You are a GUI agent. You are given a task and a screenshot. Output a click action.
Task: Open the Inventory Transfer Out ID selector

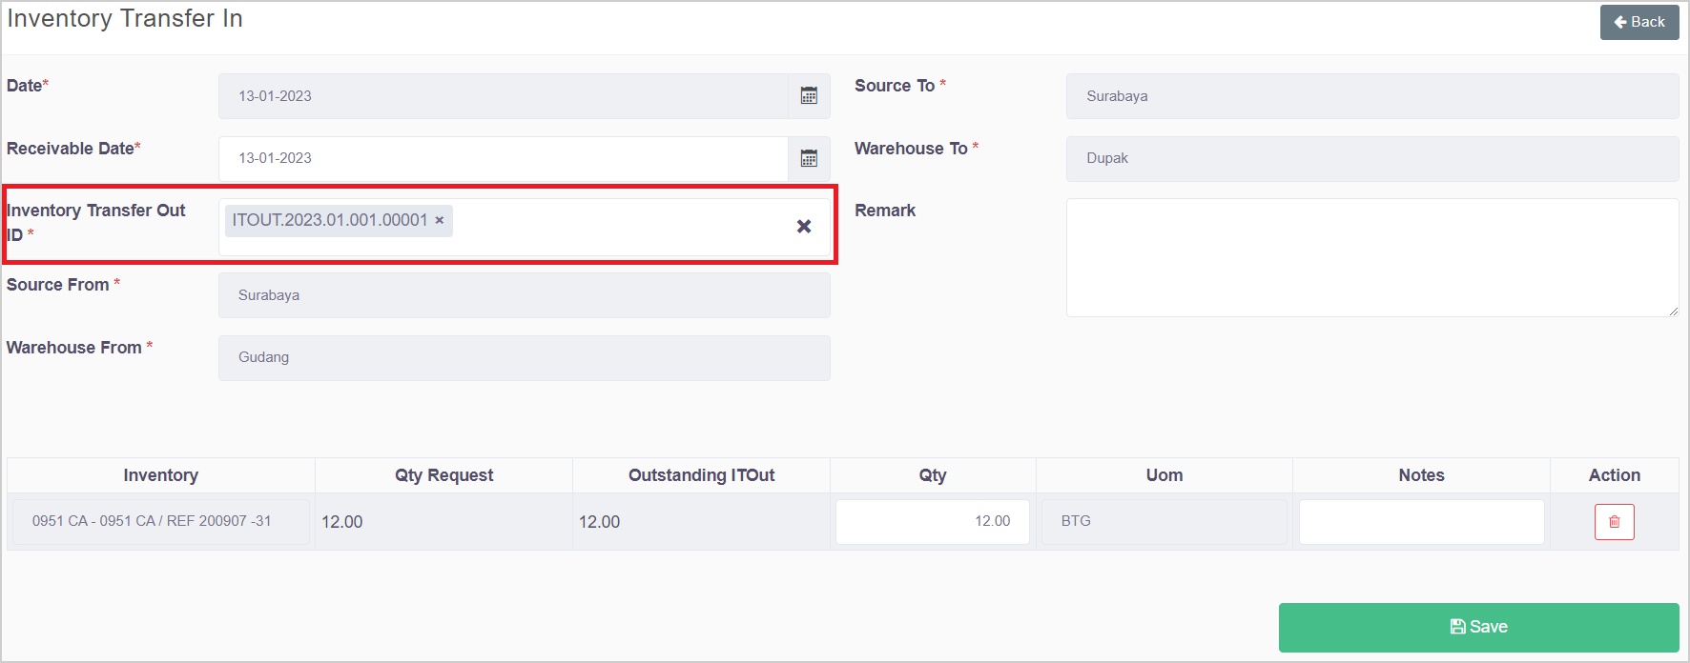tap(620, 227)
